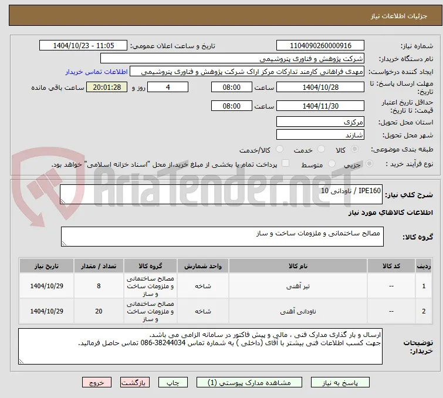This screenshot has height=398, width=443.
Task: Click the چاپ print button
Action: point(173,383)
